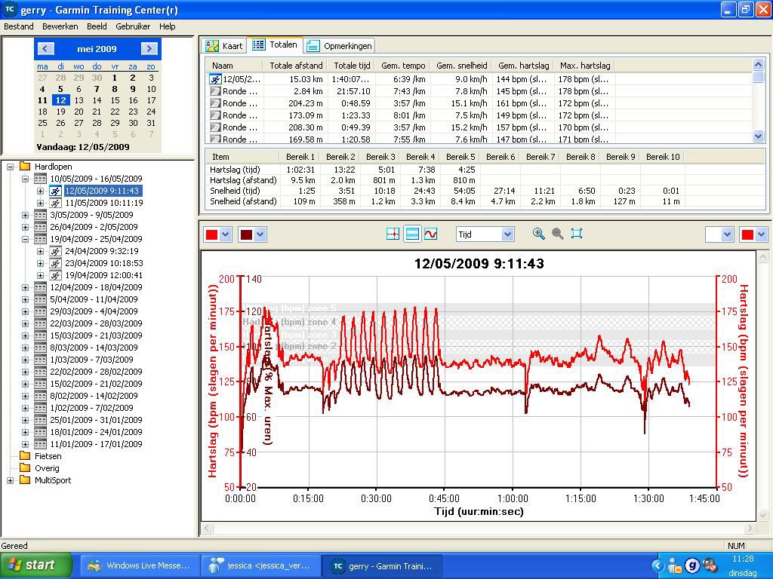Open the Beeld menu
This screenshot has width=773, height=579.
point(97,26)
